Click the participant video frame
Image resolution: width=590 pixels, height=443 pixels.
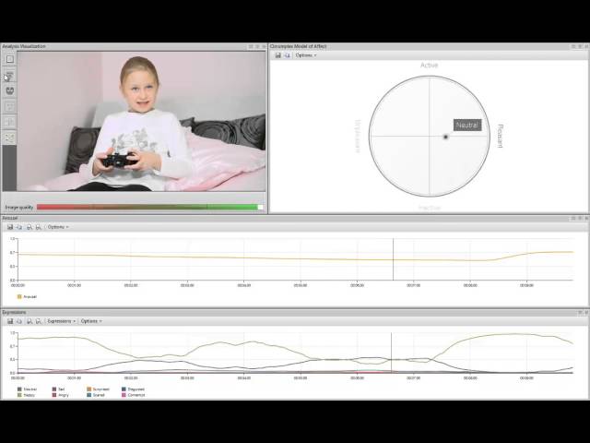[x=141, y=121]
